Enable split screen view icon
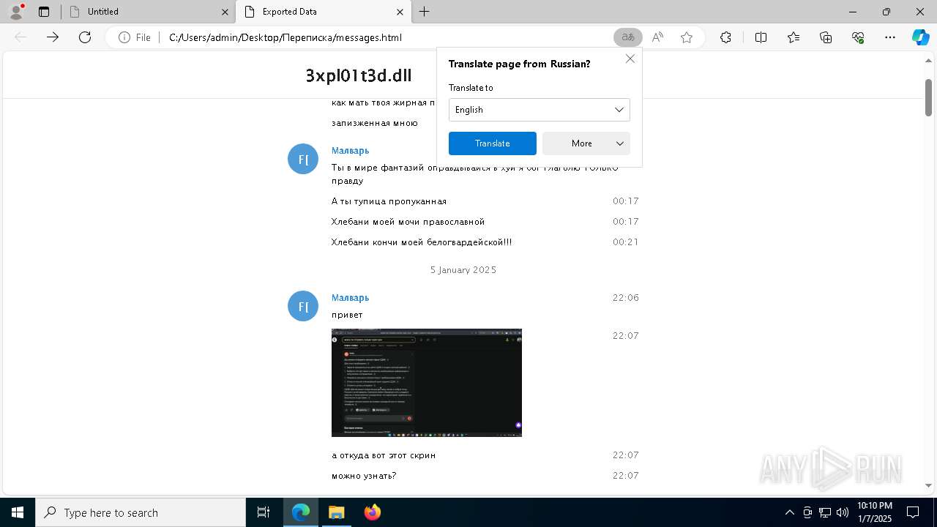 coord(761,37)
